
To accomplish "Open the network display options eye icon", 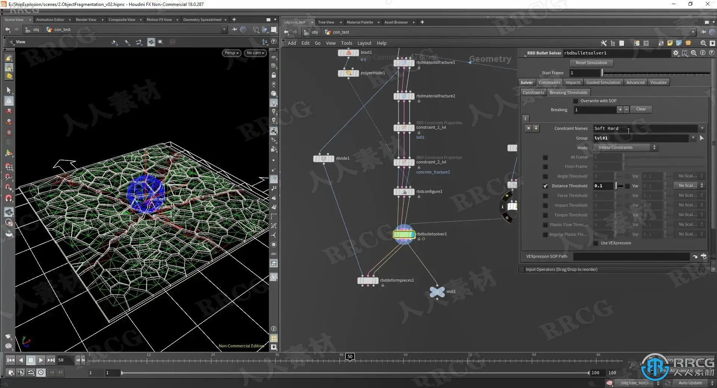I will coord(712,43).
